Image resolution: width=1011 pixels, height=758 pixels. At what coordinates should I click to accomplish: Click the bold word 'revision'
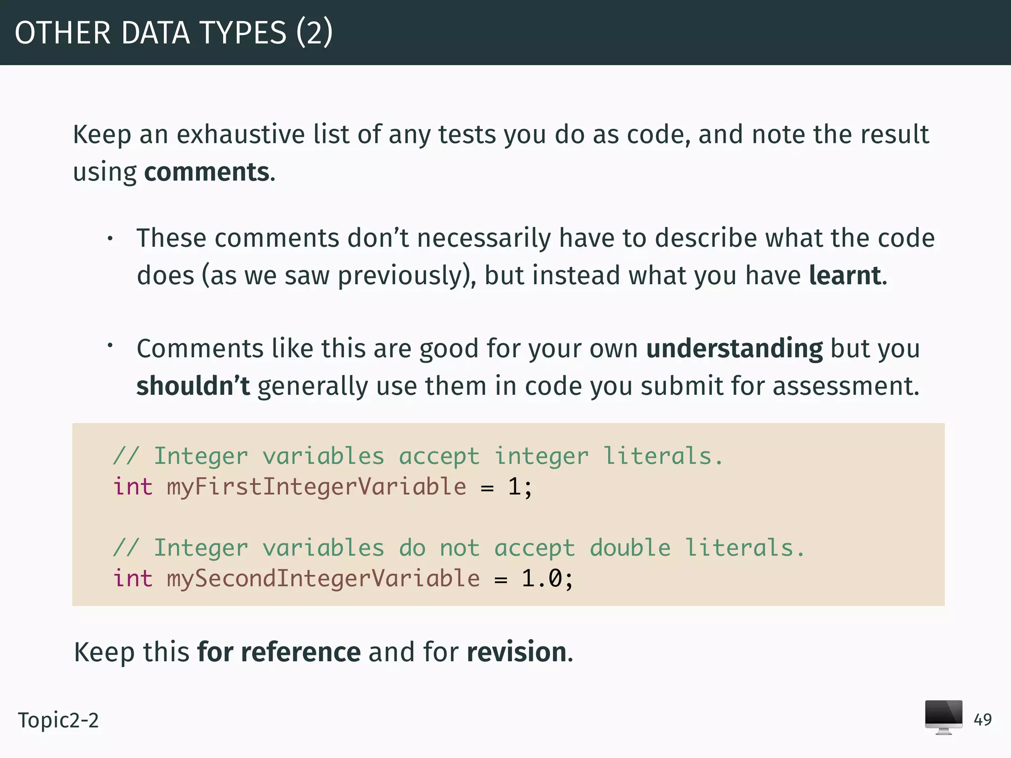click(x=516, y=652)
